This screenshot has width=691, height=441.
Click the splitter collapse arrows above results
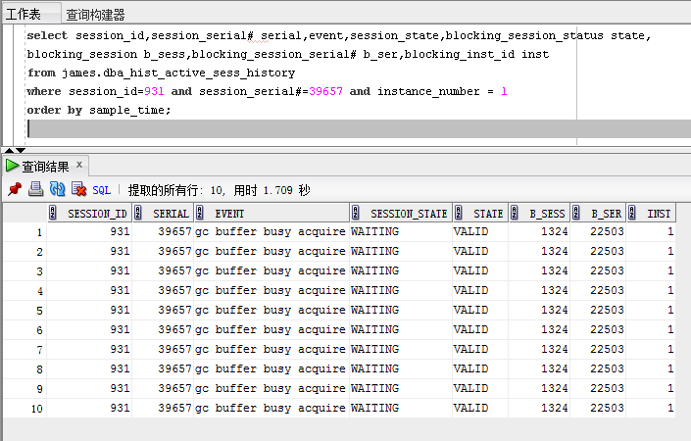click(15, 151)
